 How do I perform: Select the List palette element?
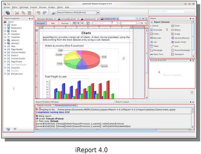point(153,42)
